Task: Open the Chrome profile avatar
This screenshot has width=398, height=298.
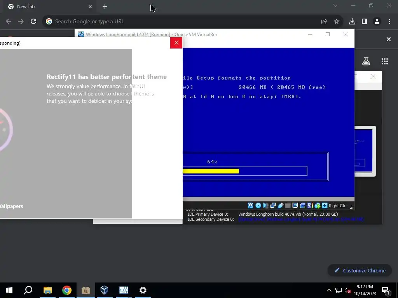Action: (377, 22)
